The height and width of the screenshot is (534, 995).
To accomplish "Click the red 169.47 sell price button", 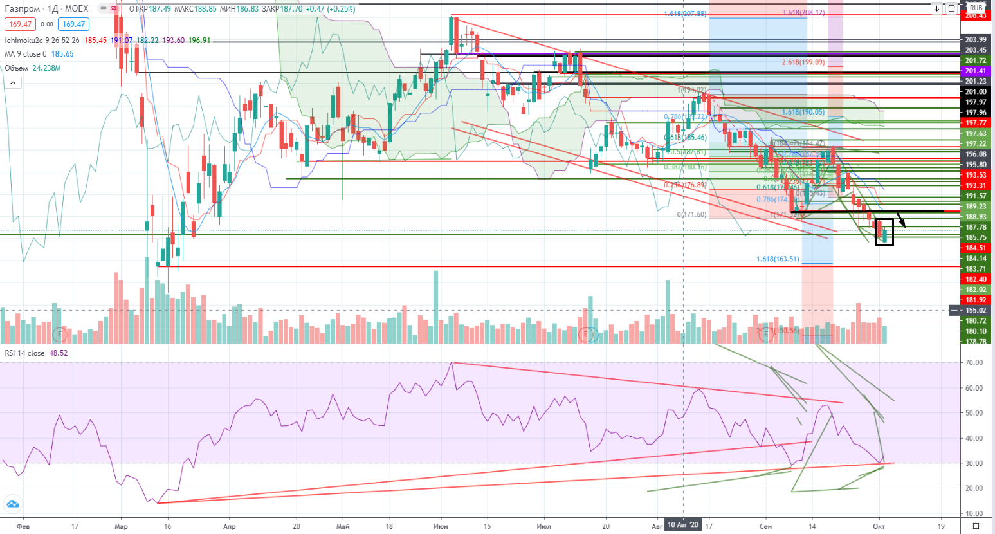I will 20,24.
